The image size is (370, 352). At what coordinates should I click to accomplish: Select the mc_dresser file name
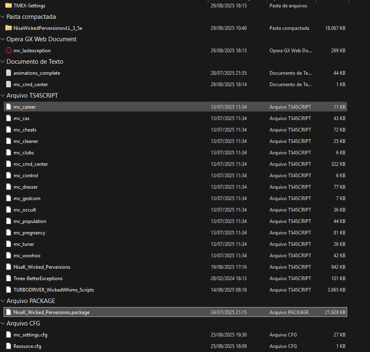coord(25,187)
